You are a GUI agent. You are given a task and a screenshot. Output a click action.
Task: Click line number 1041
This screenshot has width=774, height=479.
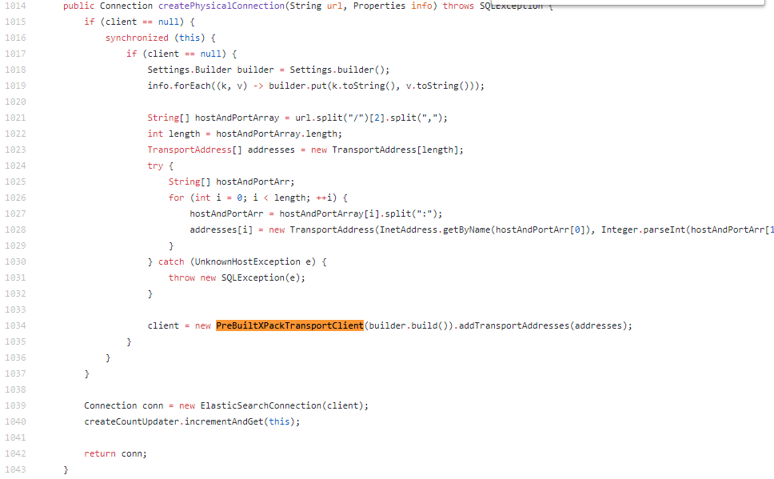pyautogui.click(x=15, y=437)
